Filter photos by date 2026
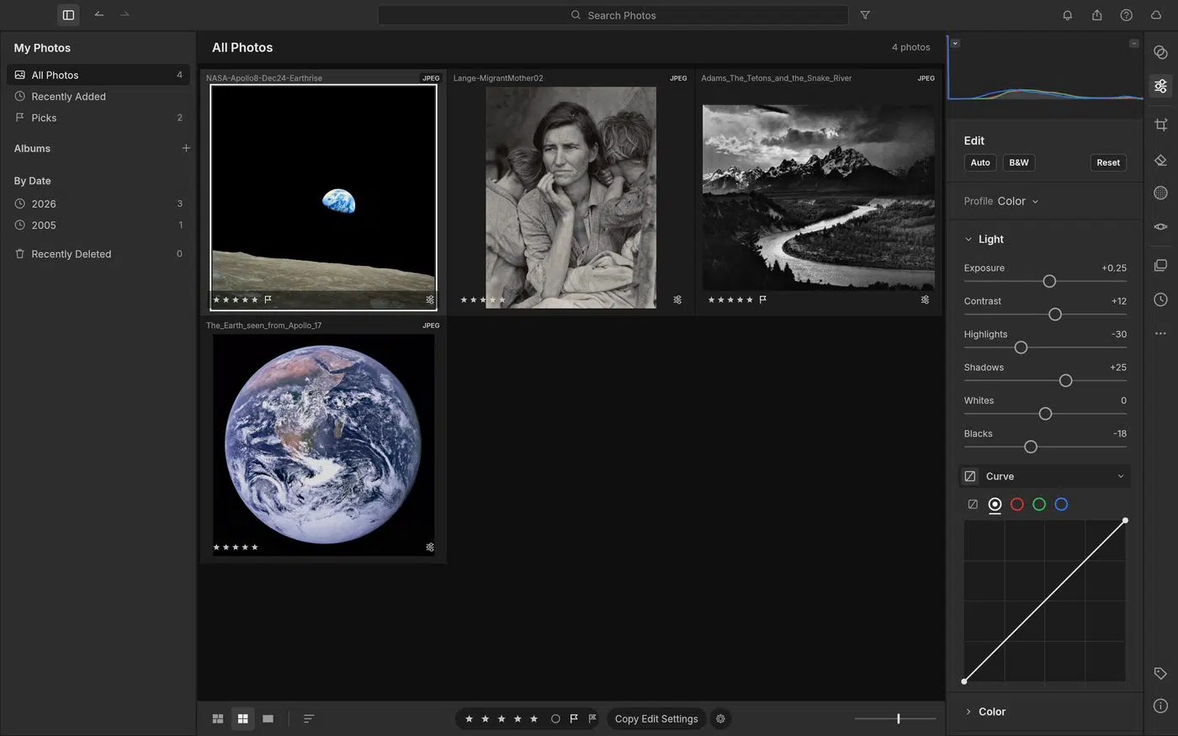1178x736 pixels. pyautogui.click(x=99, y=204)
